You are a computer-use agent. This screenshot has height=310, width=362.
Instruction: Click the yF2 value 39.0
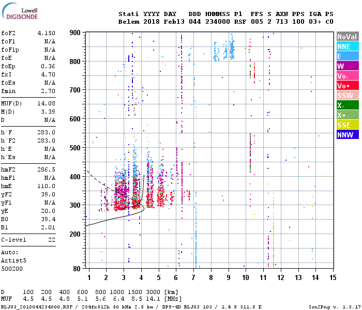(48, 194)
